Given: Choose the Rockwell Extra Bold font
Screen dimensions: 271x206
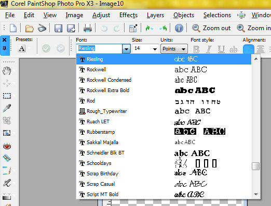Looking at the screenshot, I should click(x=164, y=91).
